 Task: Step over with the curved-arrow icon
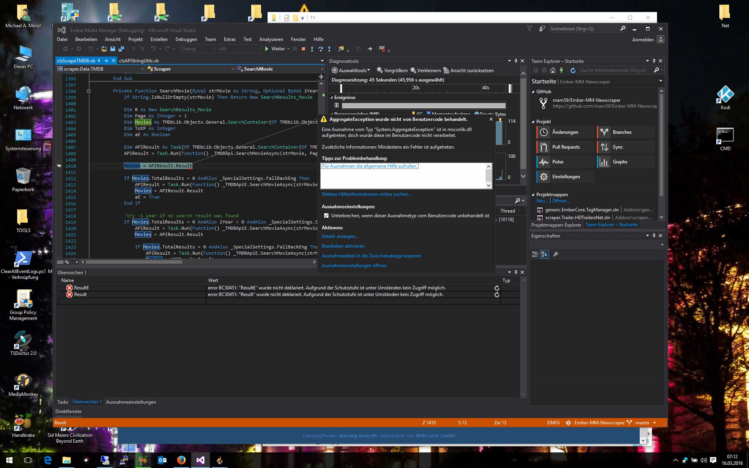pos(321,49)
